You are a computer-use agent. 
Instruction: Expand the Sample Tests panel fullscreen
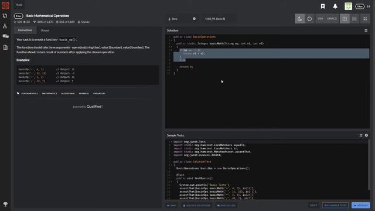click(361, 135)
